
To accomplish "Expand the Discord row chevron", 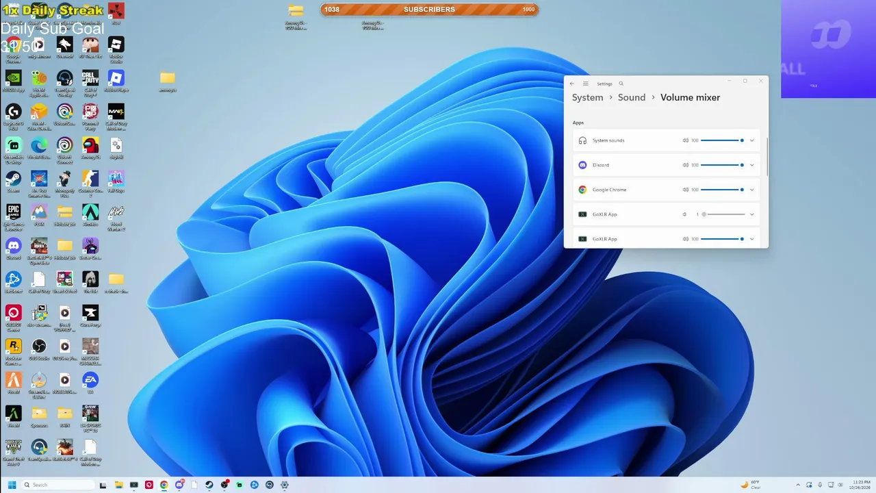I will pyautogui.click(x=751, y=165).
